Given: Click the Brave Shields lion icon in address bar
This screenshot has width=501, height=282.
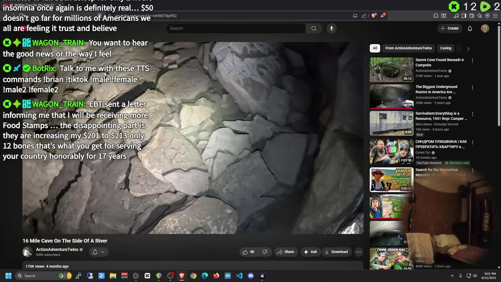Looking at the screenshot, I should 374,16.
